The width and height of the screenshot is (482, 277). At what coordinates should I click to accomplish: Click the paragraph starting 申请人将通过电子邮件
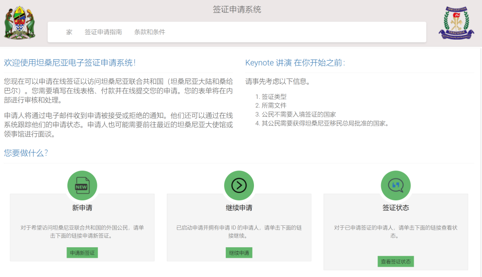pyautogui.click(x=118, y=125)
